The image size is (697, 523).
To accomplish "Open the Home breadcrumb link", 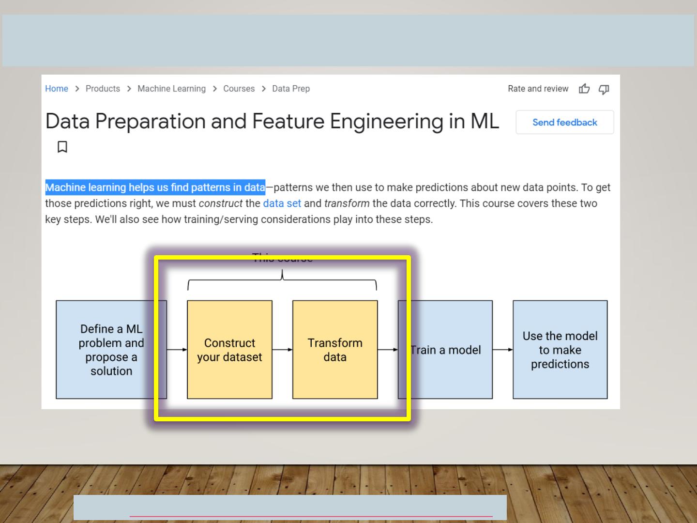I will (57, 89).
